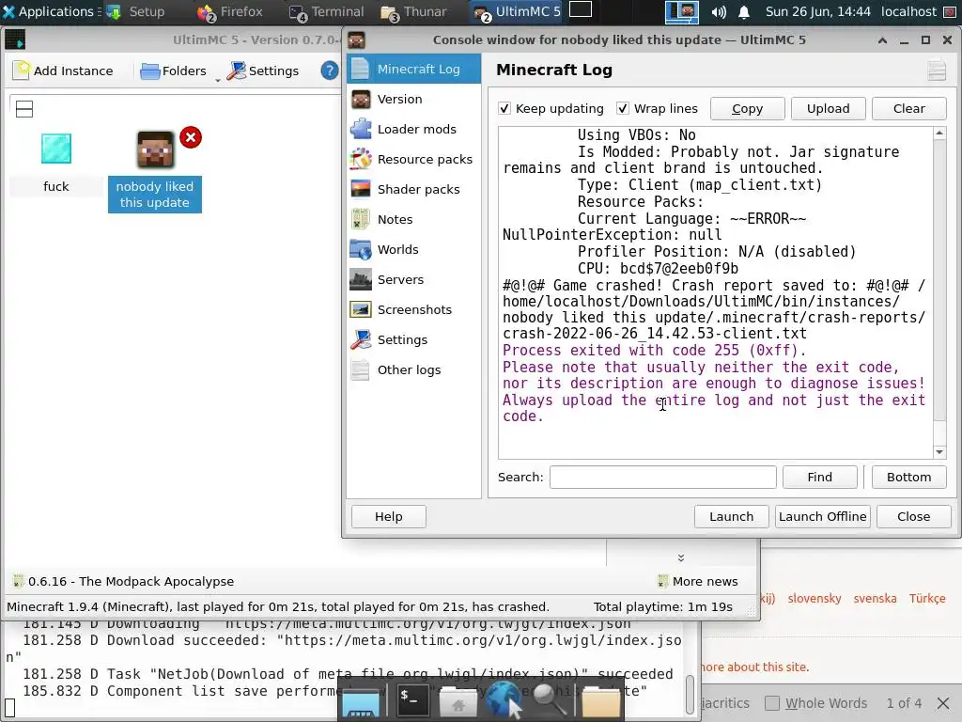Click the UltimMC console window title icon
This screenshot has width=962, height=722.
(356, 40)
